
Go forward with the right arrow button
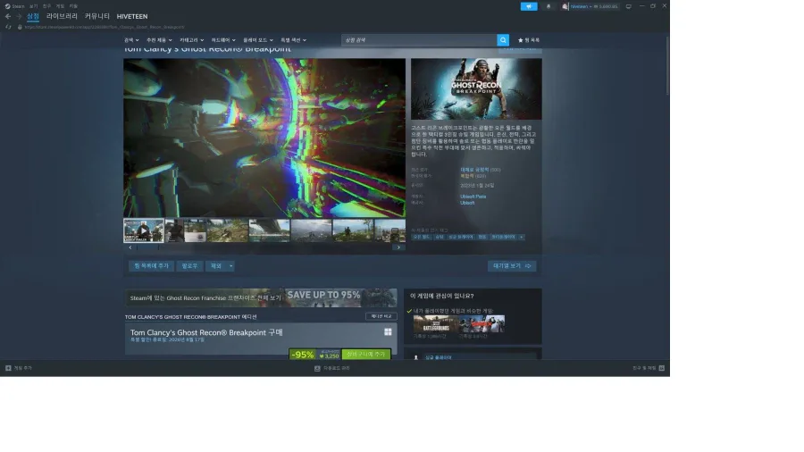[x=19, y=16]
